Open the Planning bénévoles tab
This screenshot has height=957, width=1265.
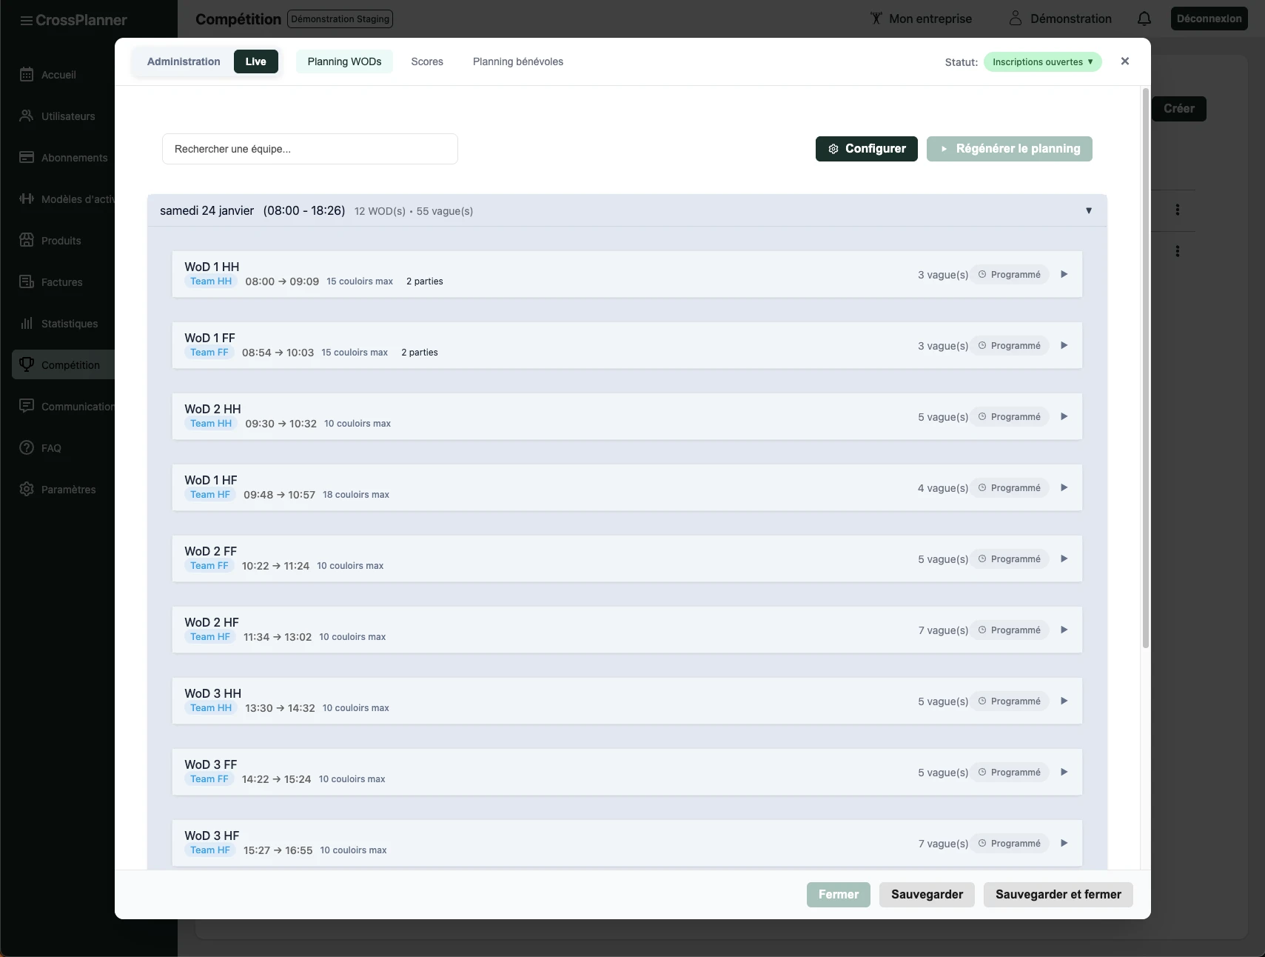tap(518, 61)
